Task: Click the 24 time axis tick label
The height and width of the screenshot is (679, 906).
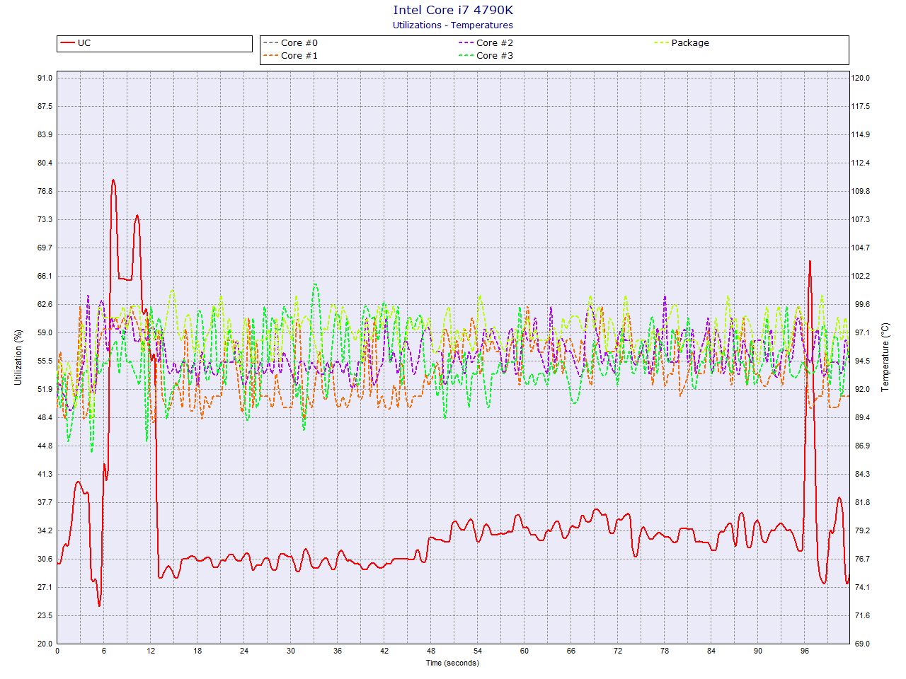Action: click(x=243, y=651)
